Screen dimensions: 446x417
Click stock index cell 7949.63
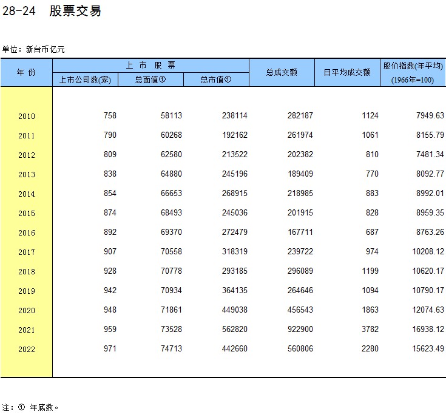click(x=430, y=115)
